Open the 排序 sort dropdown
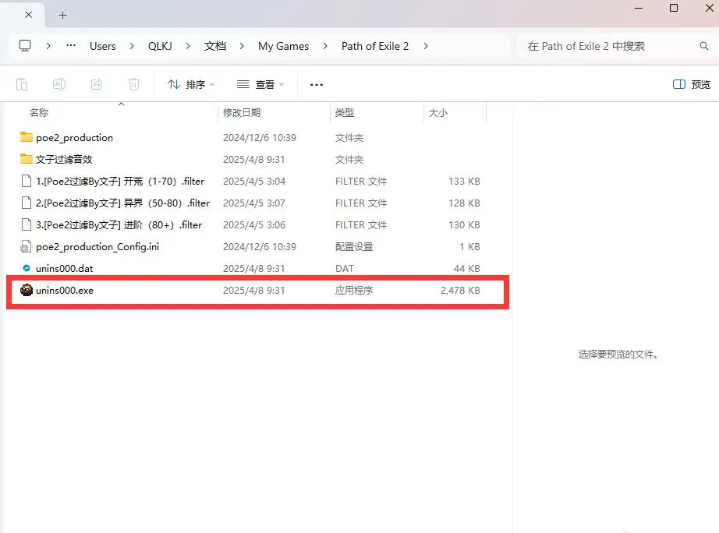The image size is (719, 533). pyautogui.click(x=191, y=84)
